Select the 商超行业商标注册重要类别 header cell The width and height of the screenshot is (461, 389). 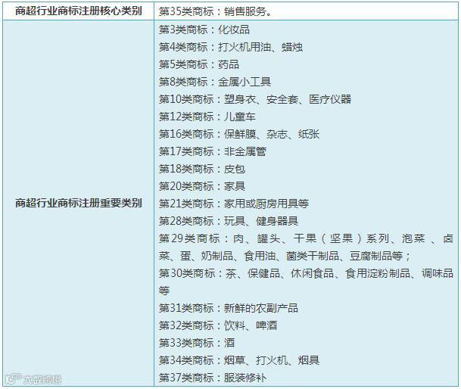click(79, 203)
